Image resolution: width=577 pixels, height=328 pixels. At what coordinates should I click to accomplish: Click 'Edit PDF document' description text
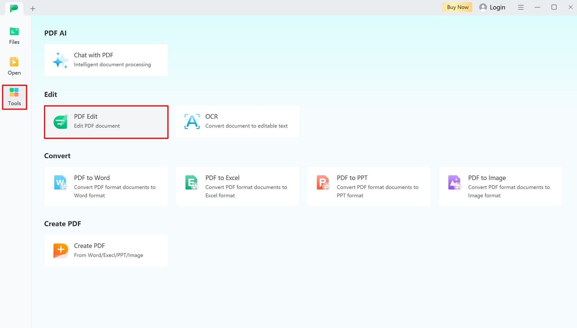97,126
